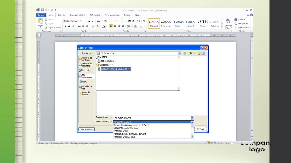291x163 pixels.
Task: Click the numbered list icon
Action: [117, 21]
